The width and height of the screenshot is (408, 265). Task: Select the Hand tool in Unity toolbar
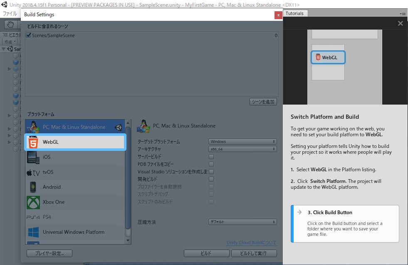(10, 25)
